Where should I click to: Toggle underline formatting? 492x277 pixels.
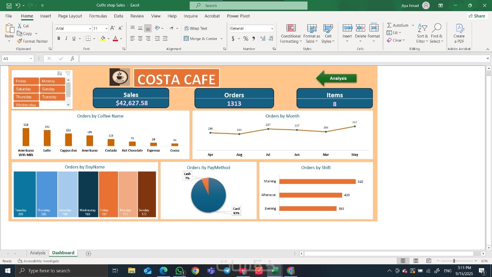coord(74,38)
